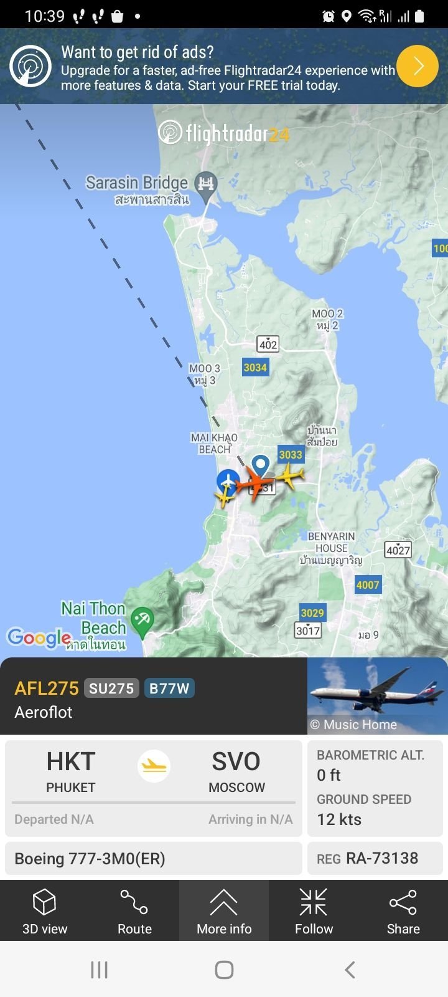The height and width of the screenshot is (997, 448).
Task: Select the yellow plane near 3033 road
Action: 289,476
